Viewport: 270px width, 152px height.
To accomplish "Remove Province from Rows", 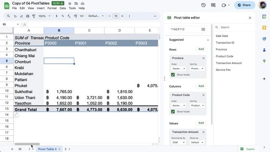I will (x=203, y=58).
